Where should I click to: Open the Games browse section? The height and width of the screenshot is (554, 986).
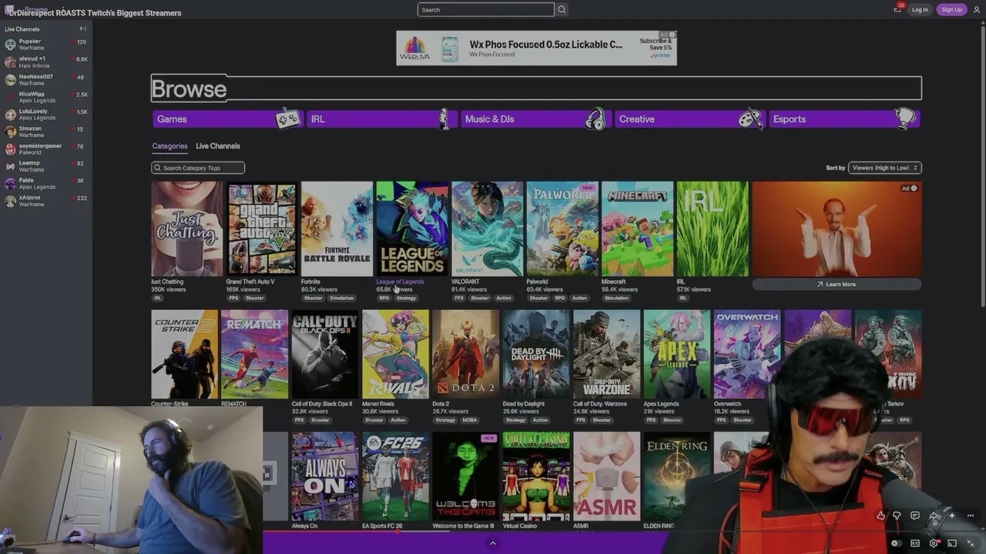tap(227, 118)
